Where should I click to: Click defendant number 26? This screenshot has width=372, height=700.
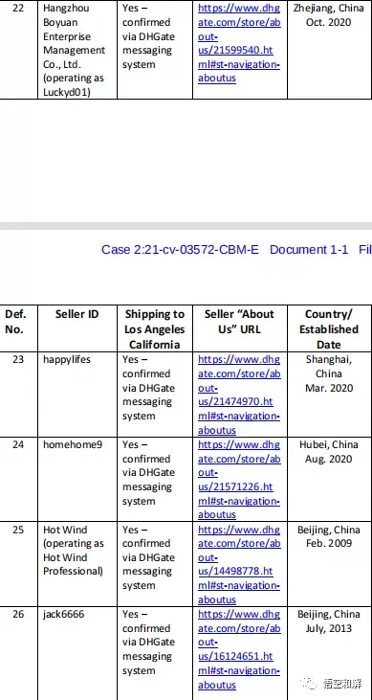18,614
